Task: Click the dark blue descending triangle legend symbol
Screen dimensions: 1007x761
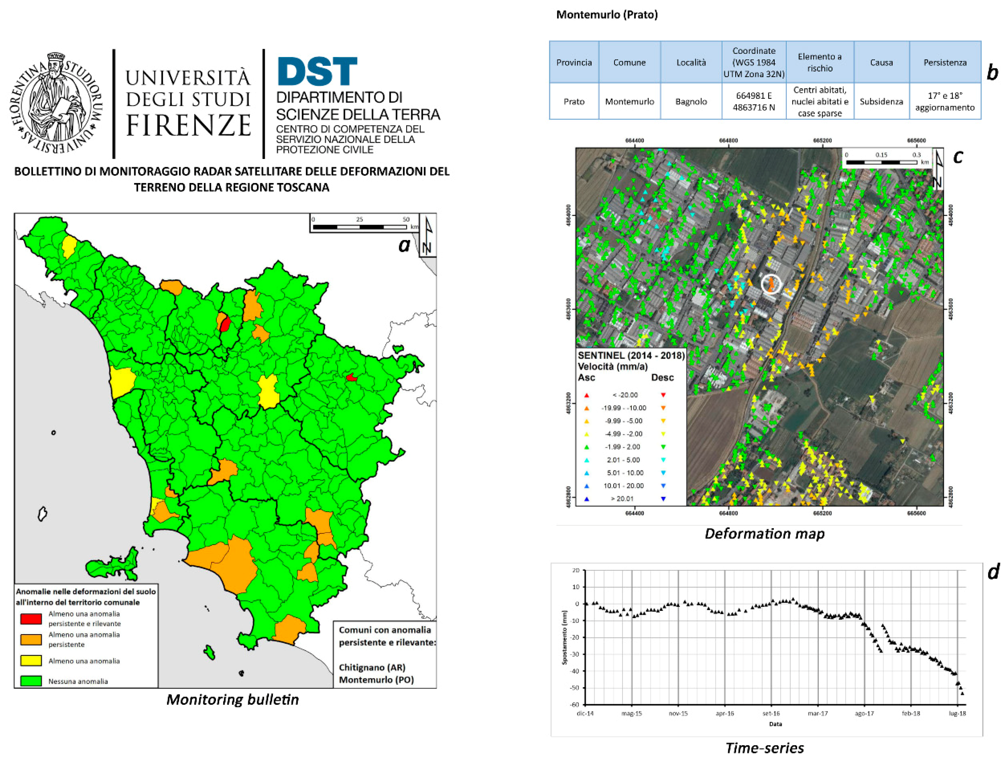Action: [663, 499]
